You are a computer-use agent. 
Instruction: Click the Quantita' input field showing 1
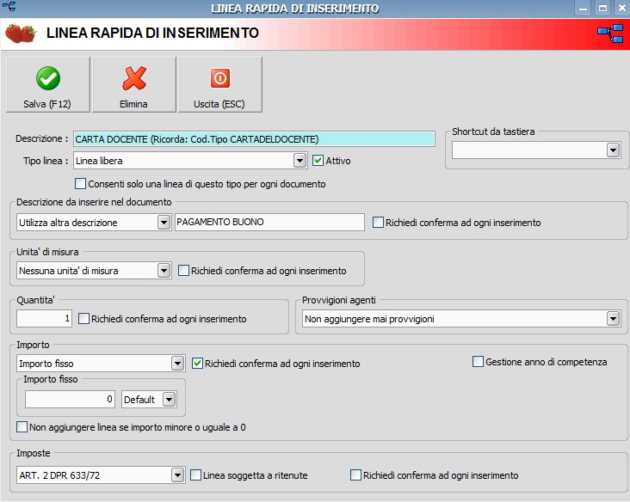[44, 319]
